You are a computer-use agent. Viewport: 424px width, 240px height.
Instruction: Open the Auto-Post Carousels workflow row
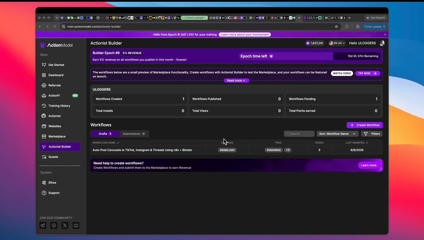(x=236, y=150)
